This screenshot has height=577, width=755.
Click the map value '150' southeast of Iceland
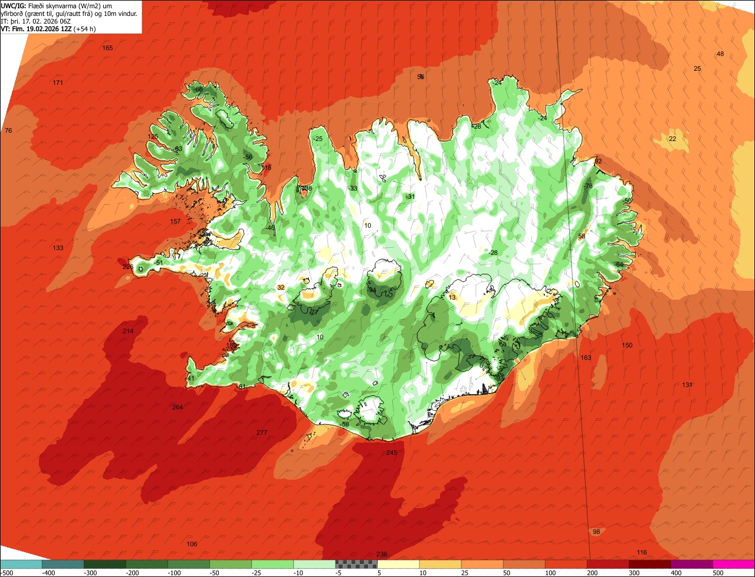(x=627, y=345)
